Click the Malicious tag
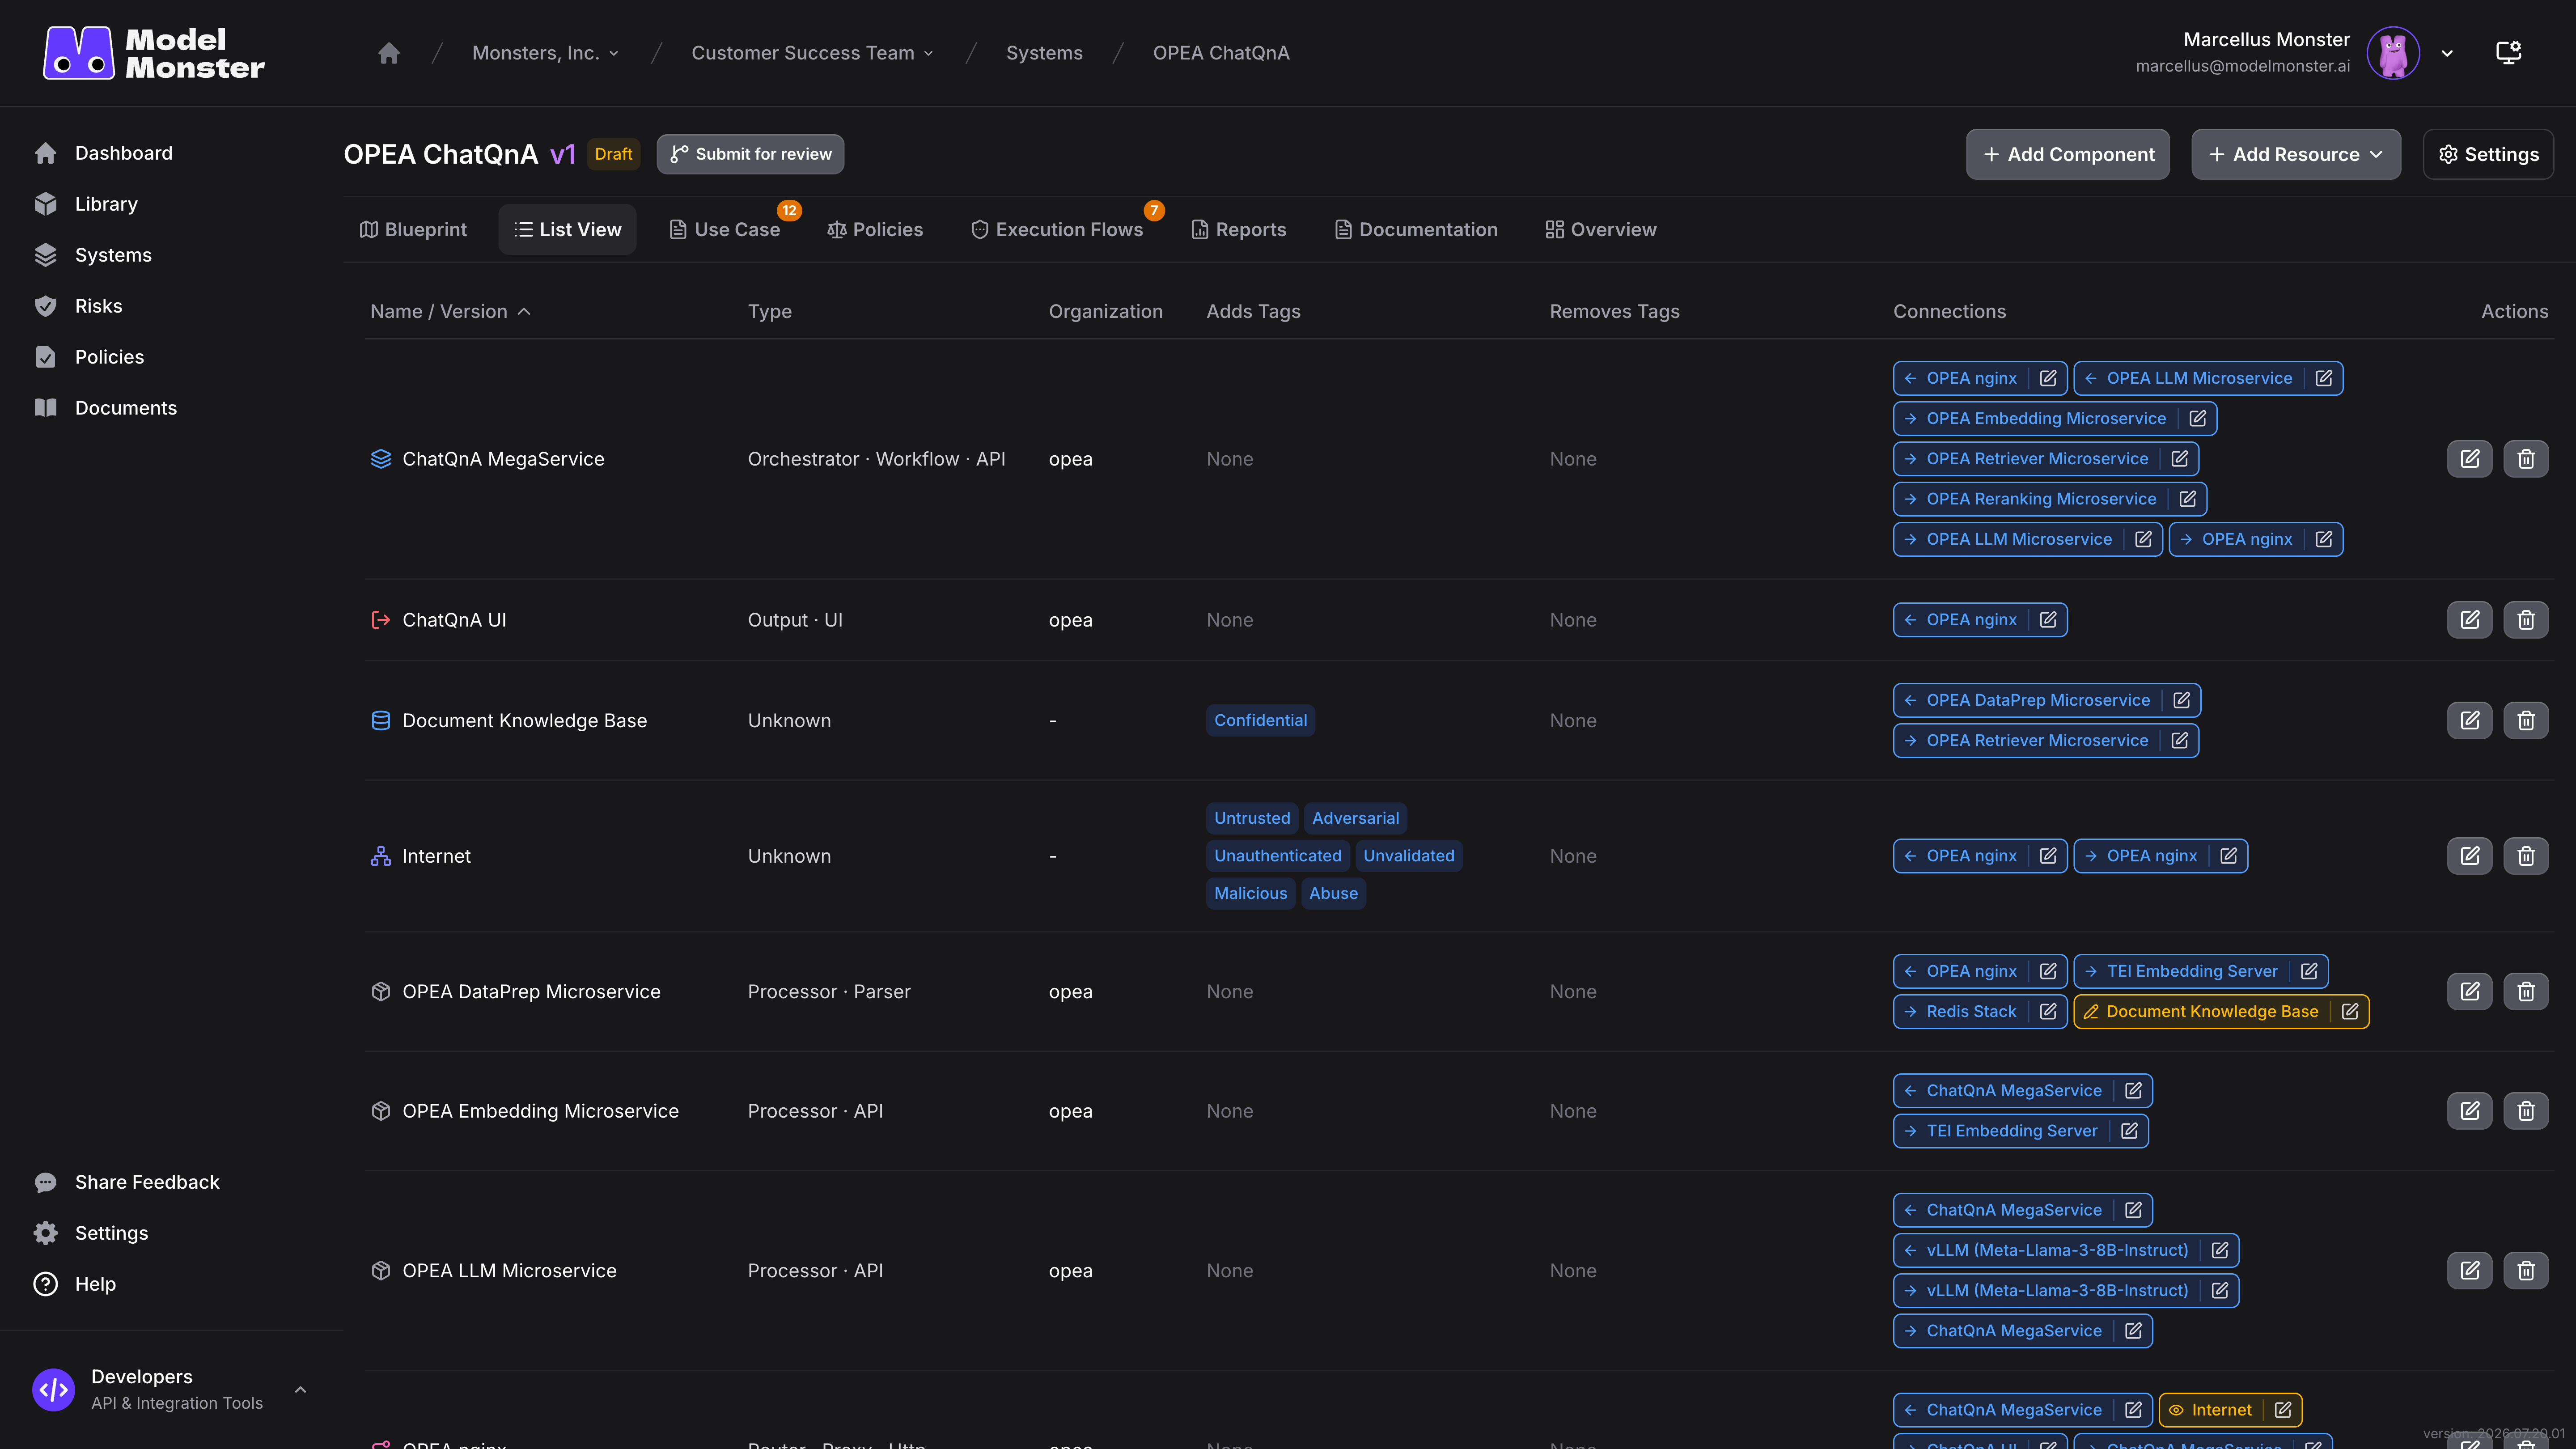 coord(1250,893)
